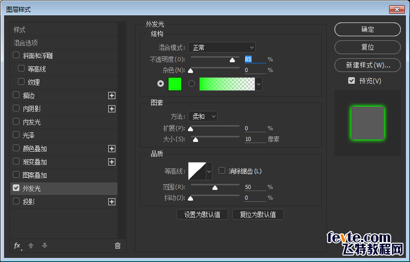Enable the 等高线 sub-option checkbox
The height and width of the screenshot is (262, 410).
pos(21,68)
